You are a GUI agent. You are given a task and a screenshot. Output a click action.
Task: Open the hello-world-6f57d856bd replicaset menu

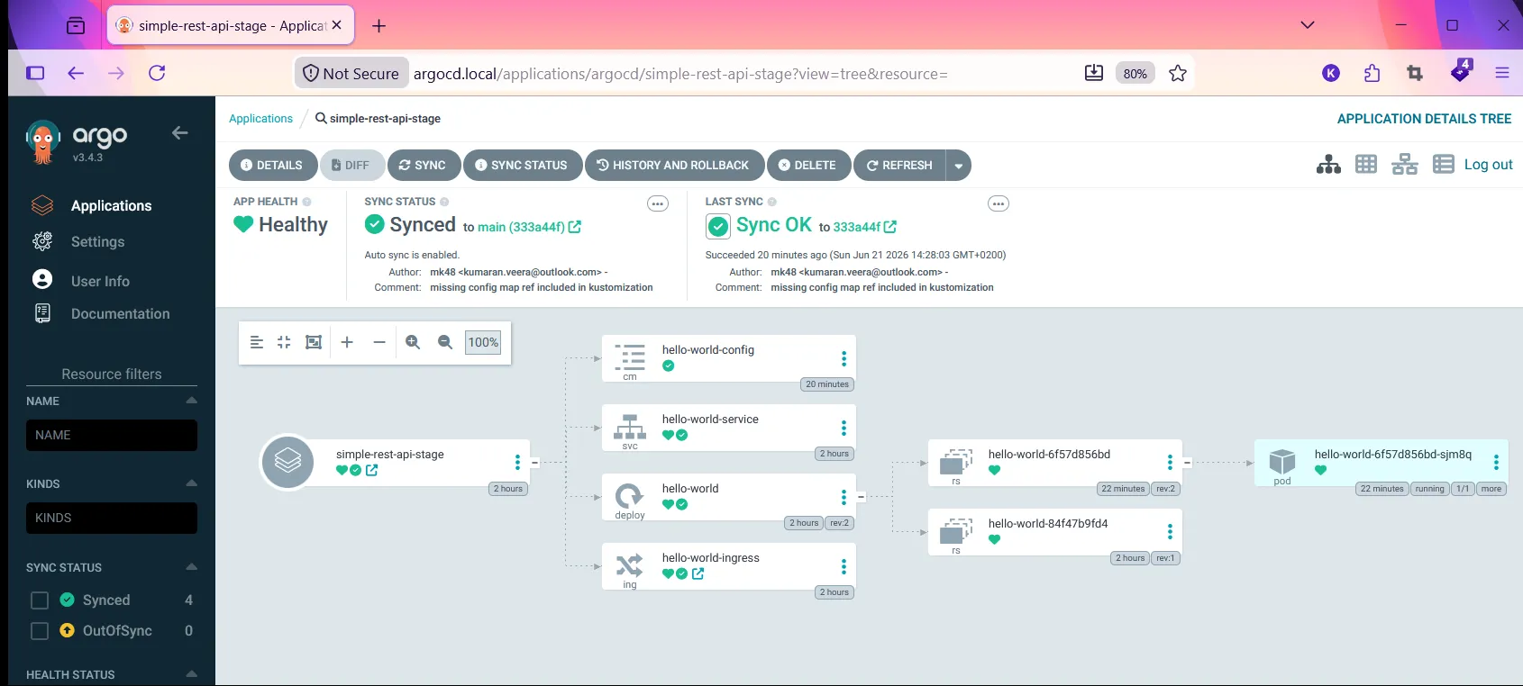coord(1170,462)
